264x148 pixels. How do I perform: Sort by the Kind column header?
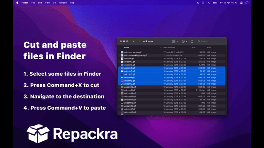coord(209,48)
